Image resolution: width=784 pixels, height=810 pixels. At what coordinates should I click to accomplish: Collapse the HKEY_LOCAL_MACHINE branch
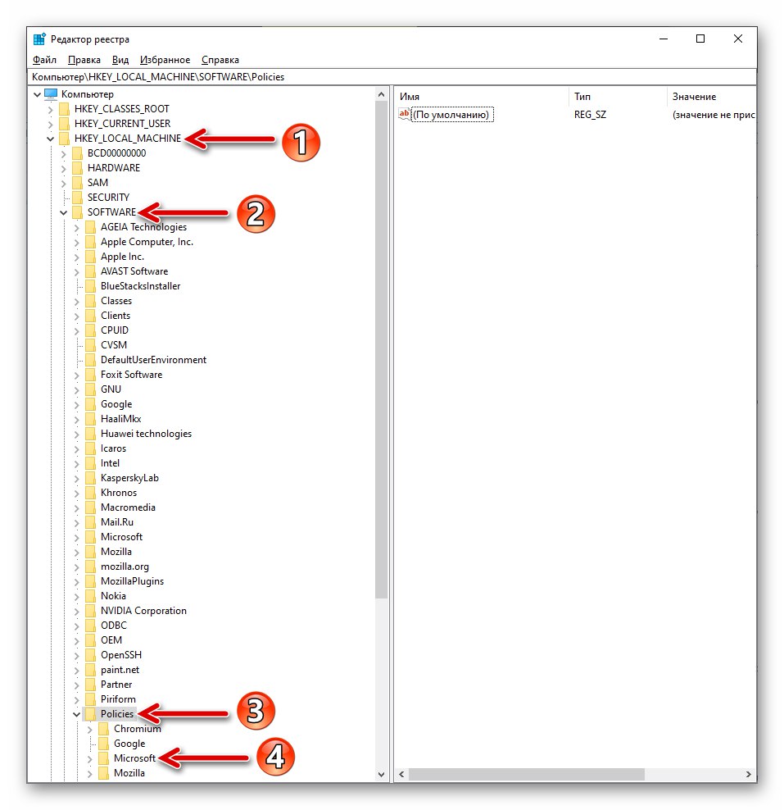pos(50,139)
